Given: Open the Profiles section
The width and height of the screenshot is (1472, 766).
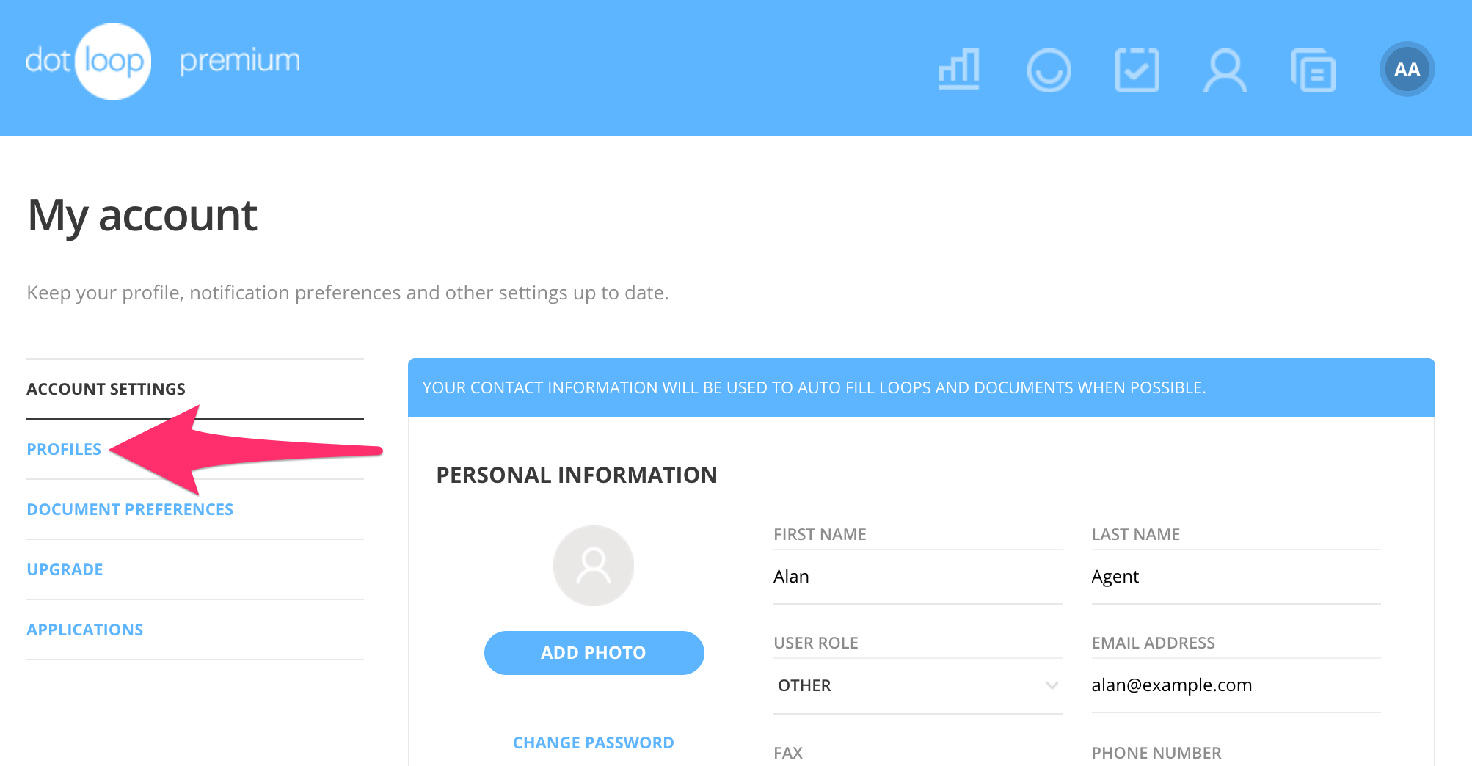Looking at the screenshot, I should [x=64, y=449].
